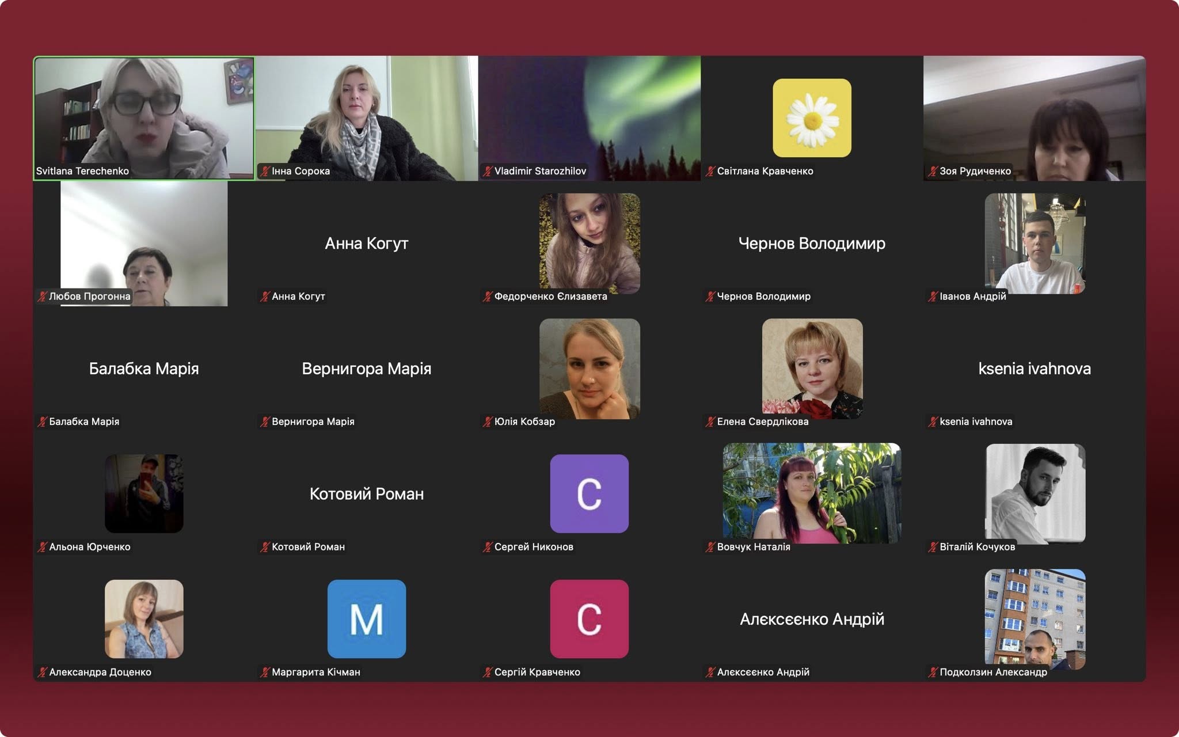
Task: Open Віталій Кочуков's black-and-white profile photo
Action: click(1035, 492)
